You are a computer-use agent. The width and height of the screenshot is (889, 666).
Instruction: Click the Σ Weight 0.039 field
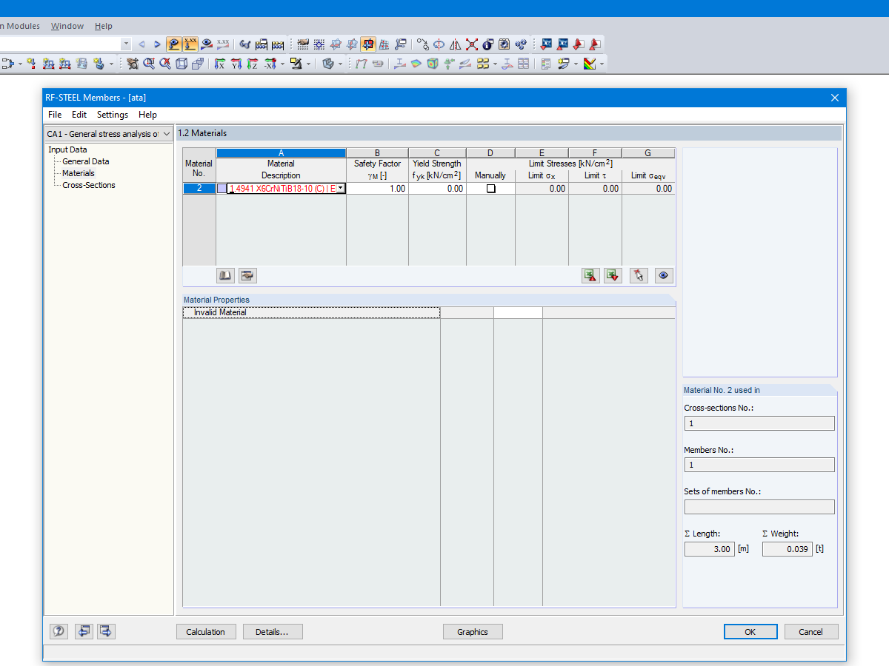click(787, 549)
